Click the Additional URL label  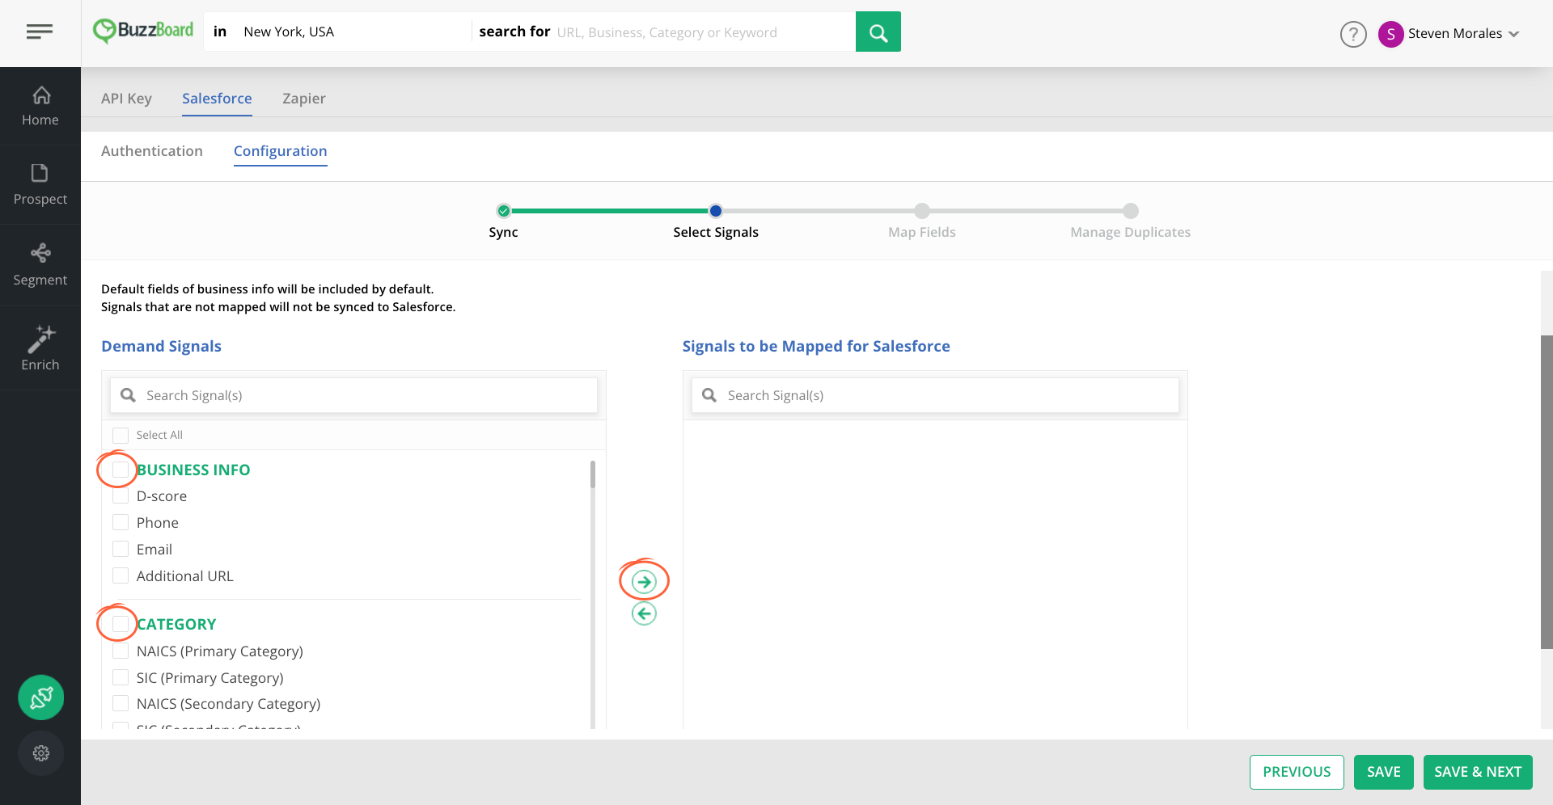185,576
